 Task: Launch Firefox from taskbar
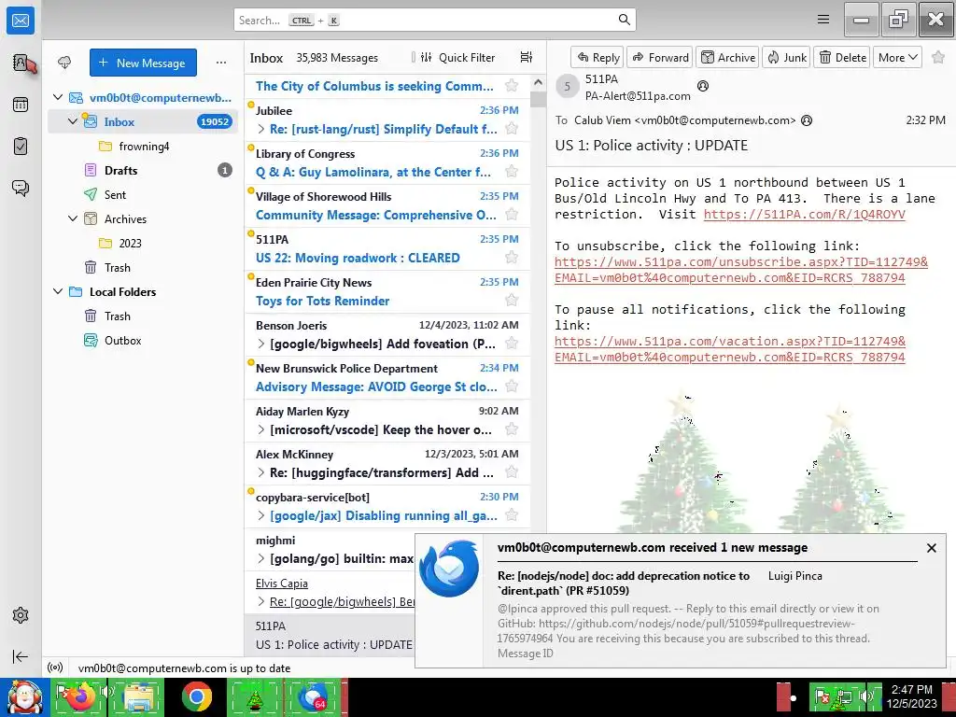pyautogui.click(x=81, y=697)
